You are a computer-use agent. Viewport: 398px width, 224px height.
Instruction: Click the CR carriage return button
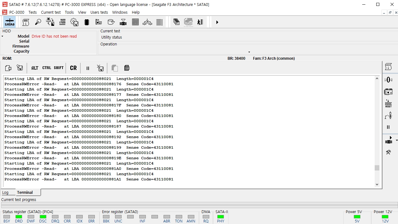(x=73, y=68)
